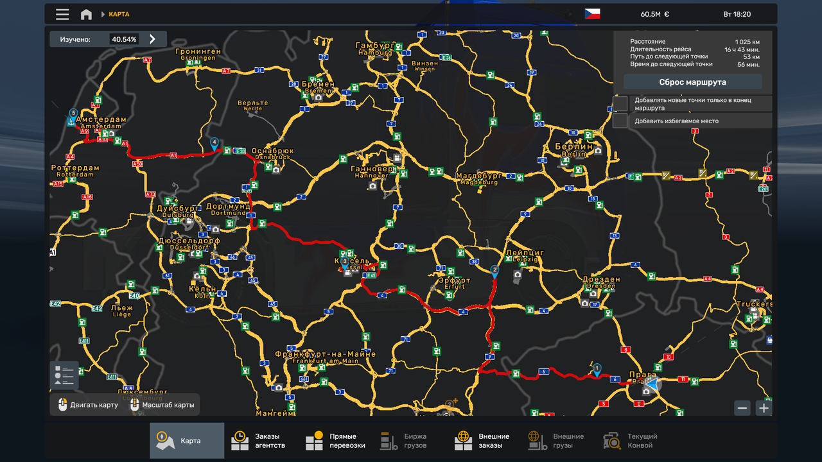Image resolution: width=822 pixels, height=462 pixels.
Task: Enable adding new points only to route end
Action: 620,103
